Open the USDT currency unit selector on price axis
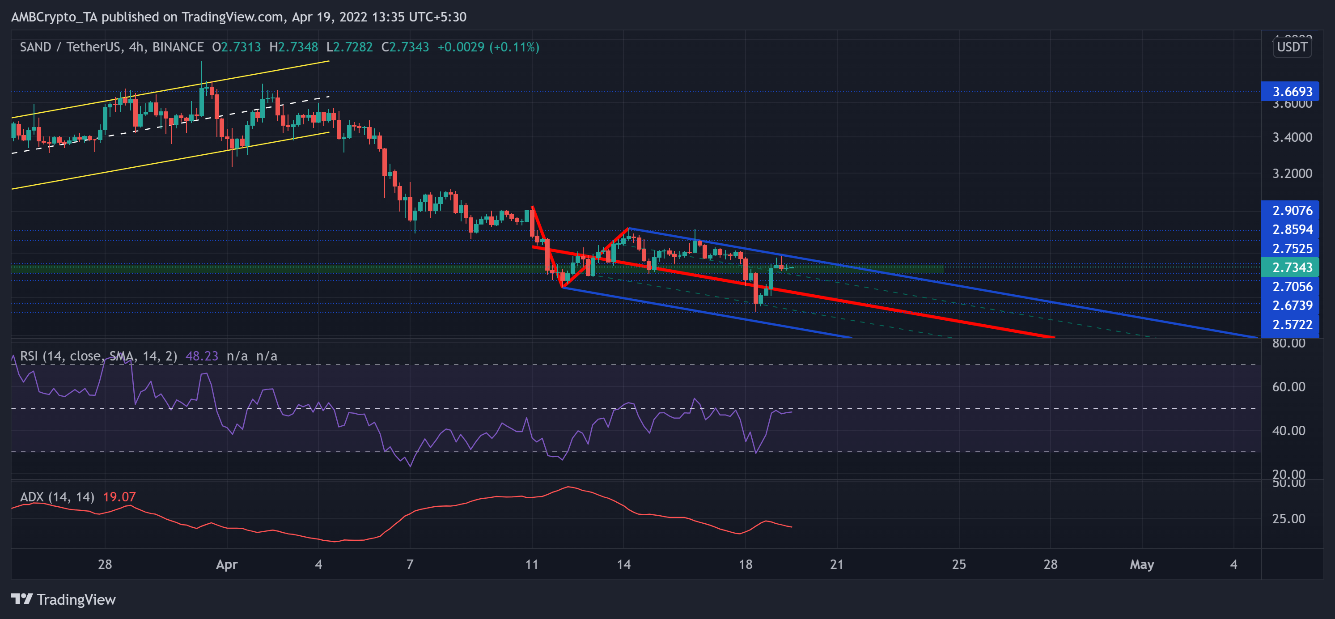This screenshot has width=1335, height=619. [x=1293, y=47]
